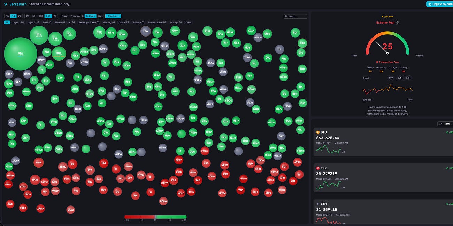Click the info icon after Treemap
The height and width of the screenshot is (226, 453).
[83, 16]
